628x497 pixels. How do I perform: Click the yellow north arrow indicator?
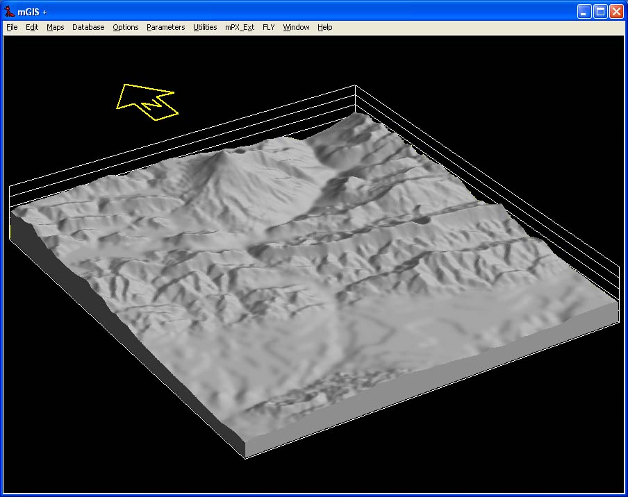coord(147,102)
